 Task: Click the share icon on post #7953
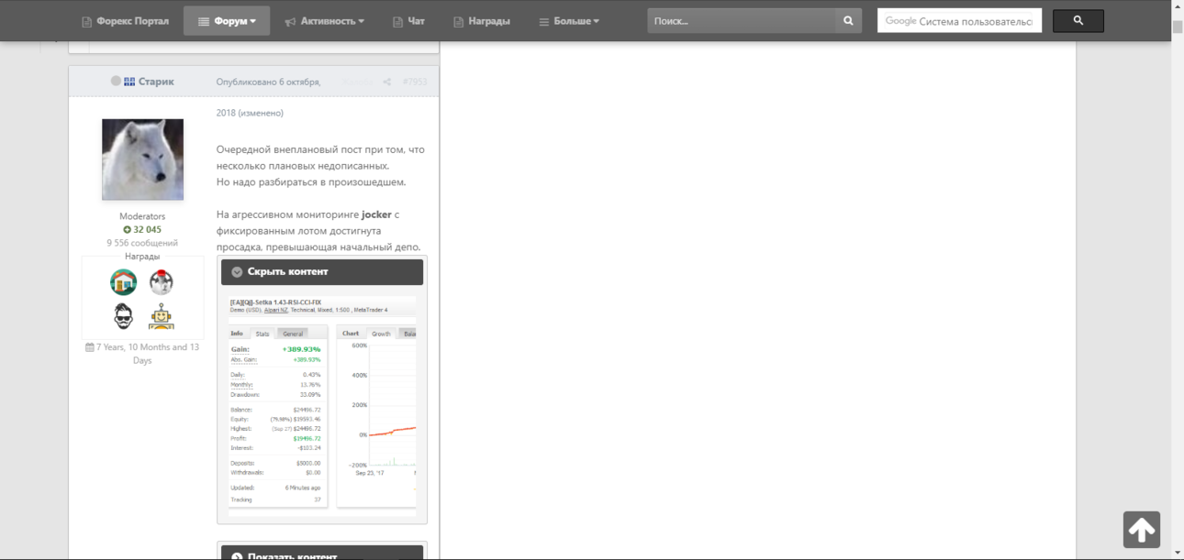387,82
